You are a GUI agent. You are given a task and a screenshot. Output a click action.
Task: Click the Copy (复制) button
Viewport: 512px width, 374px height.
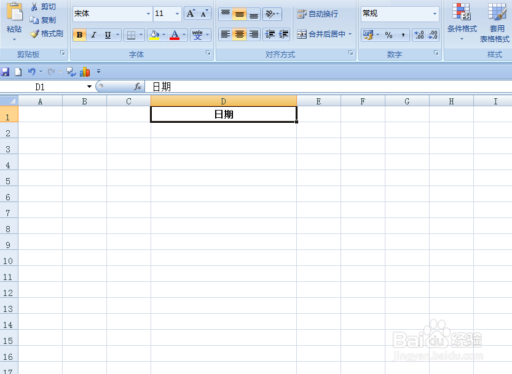pyautogui.click(x=43, y=20)
